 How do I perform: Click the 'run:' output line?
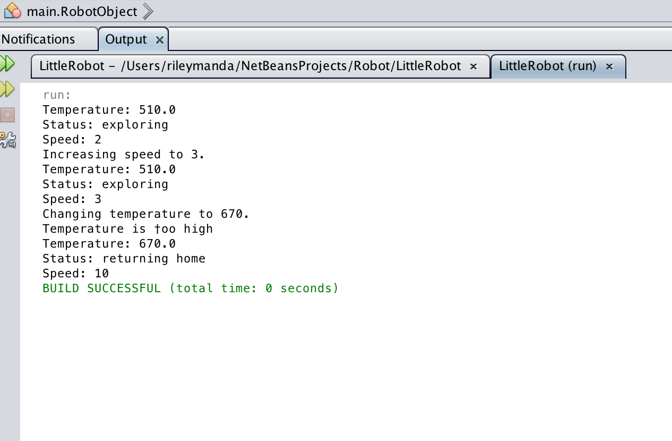click(57, 95)
